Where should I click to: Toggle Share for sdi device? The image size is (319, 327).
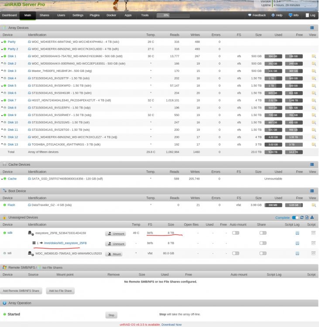pos(263,253)
